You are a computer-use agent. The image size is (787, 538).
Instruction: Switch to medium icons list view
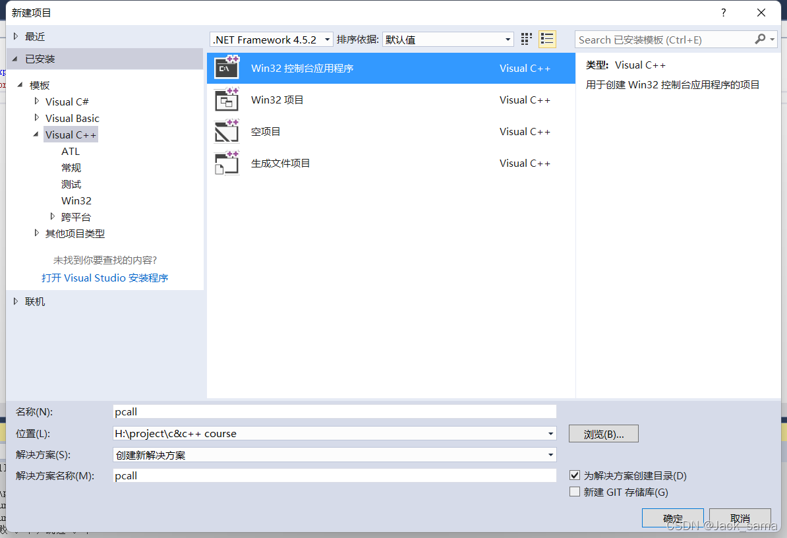(547, 39)
